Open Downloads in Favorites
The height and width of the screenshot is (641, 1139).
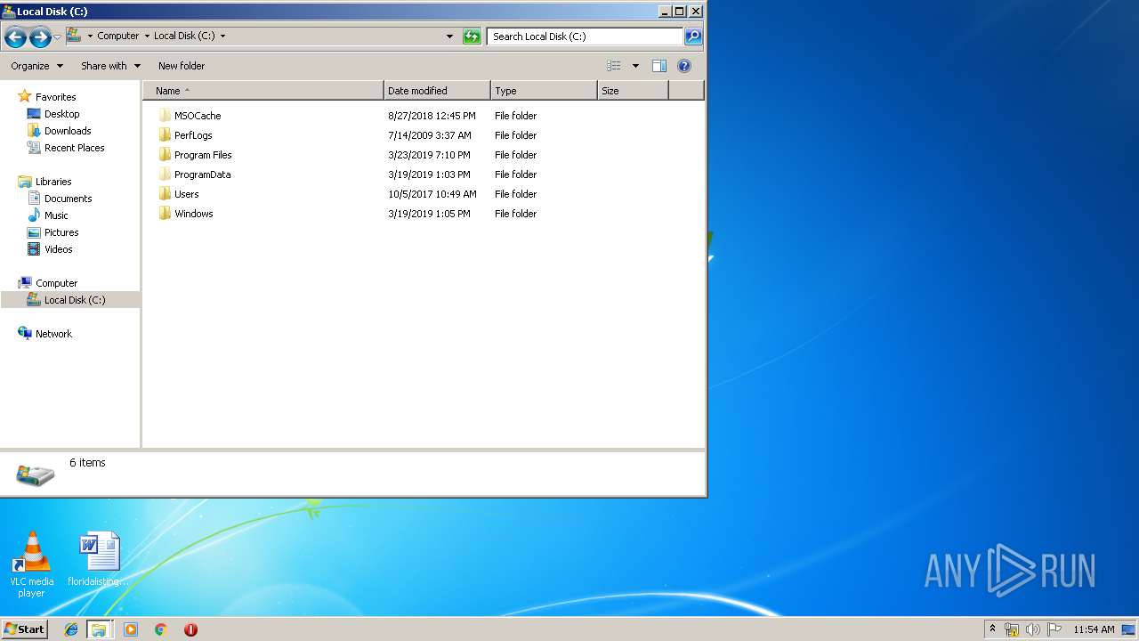(68, 131)
